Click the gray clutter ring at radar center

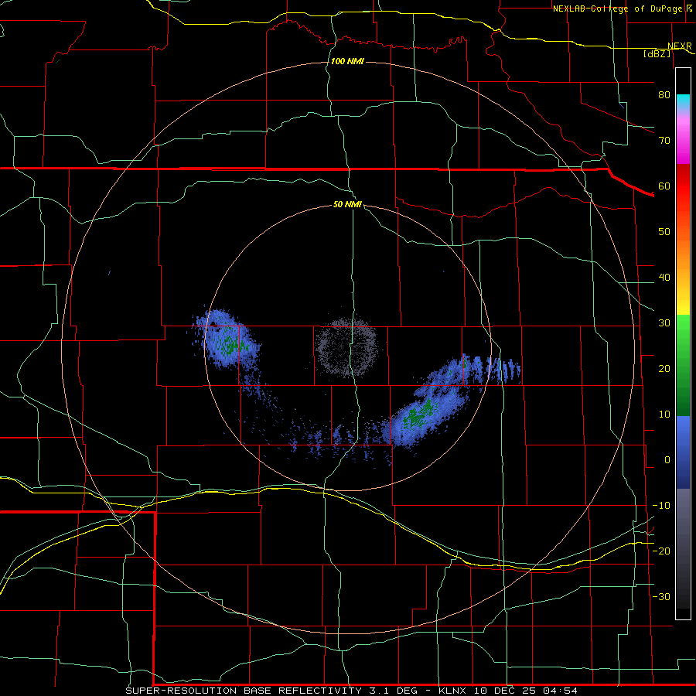[346, 346]
